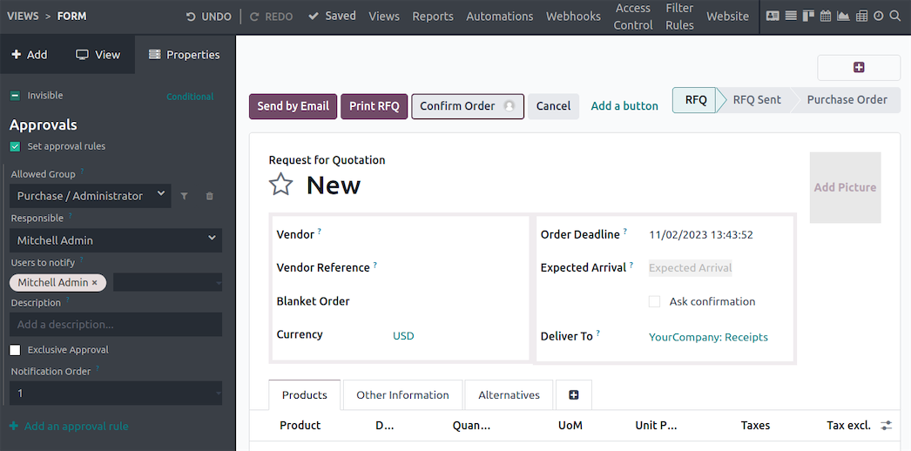This screenshot has height=451, width=911.
Task: Select the Graph view icon
Action: click(843, 17)
